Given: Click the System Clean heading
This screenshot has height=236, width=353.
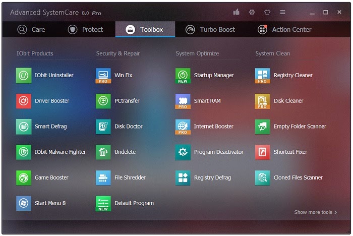Looking at the screenshot, I should point(273,53).
